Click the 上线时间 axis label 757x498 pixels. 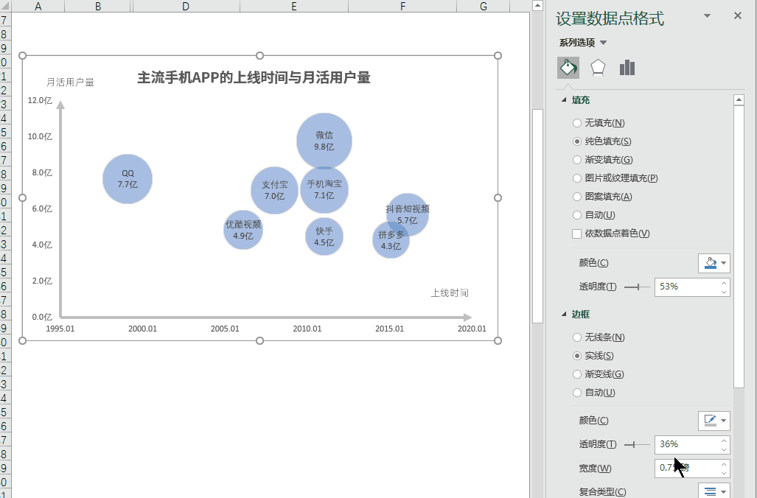[450, 293]
